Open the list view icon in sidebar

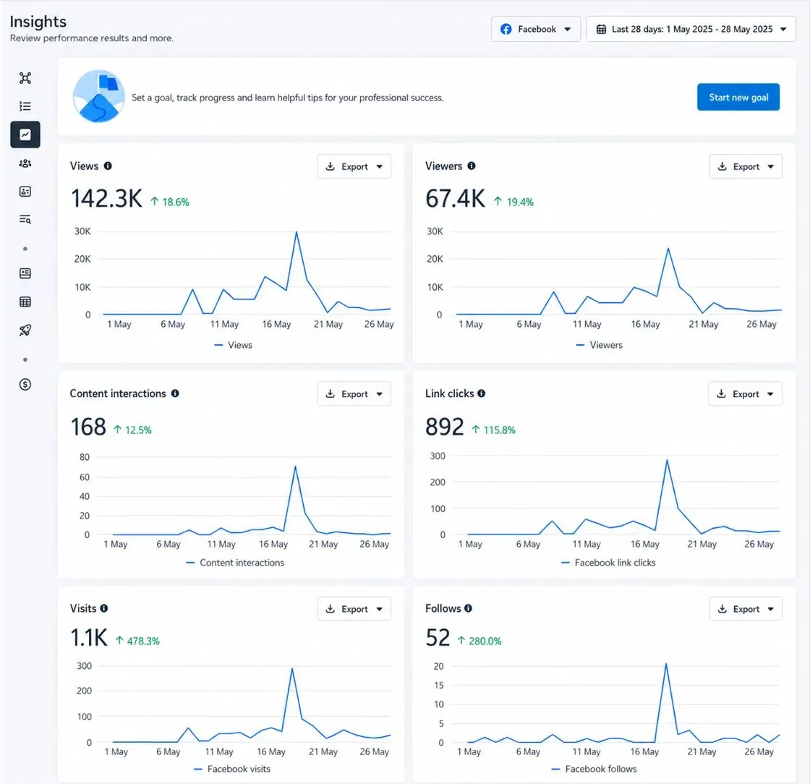coord(25,106)
